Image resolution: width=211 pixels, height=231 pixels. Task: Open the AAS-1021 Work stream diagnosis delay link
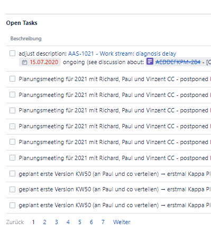122,54
